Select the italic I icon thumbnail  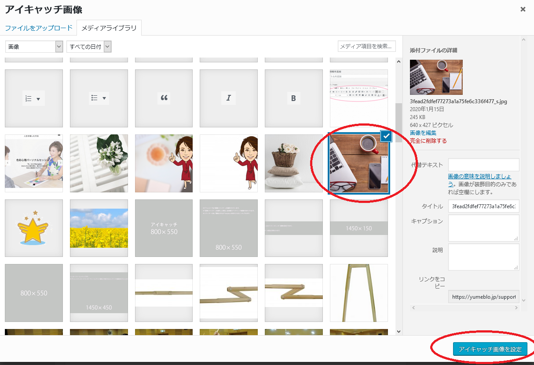229,98
